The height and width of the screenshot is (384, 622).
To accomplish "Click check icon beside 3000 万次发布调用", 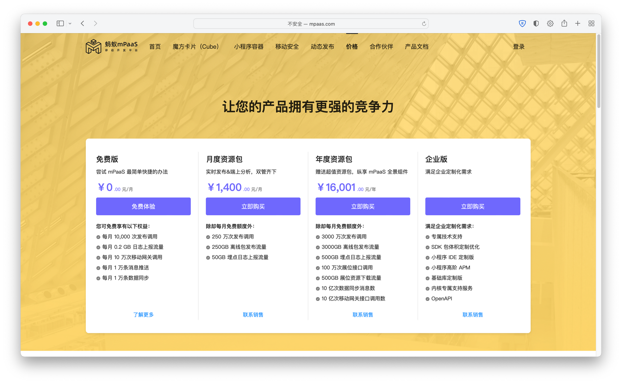I will click(x=318, y=237).
